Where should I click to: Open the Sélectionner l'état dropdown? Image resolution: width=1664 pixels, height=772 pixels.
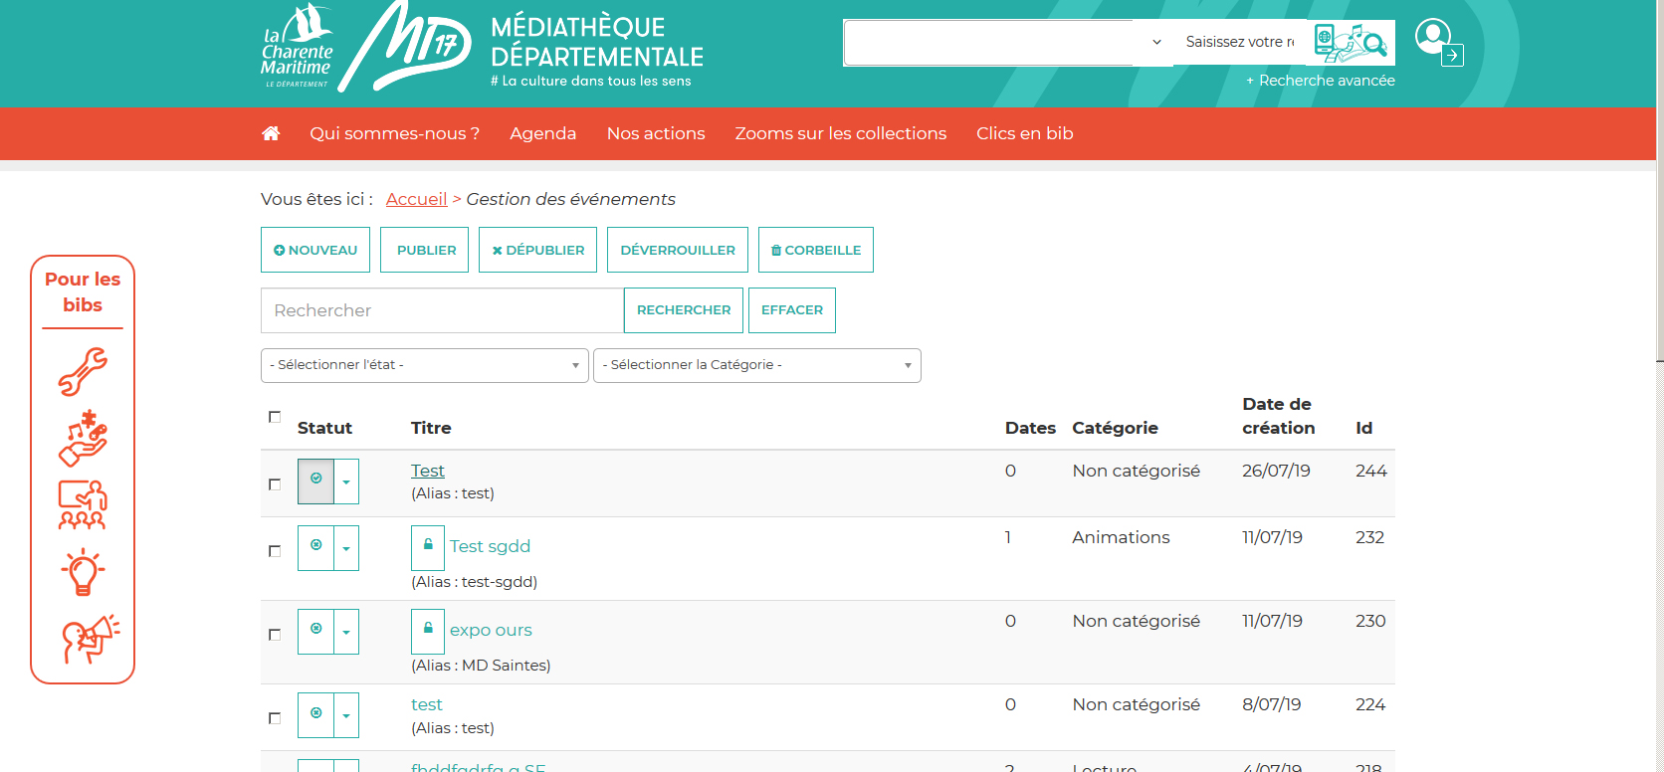[425, 365]
